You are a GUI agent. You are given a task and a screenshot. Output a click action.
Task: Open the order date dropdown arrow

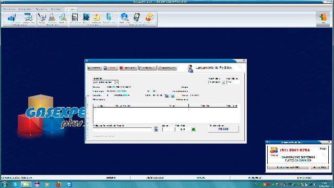click(223, 82)
